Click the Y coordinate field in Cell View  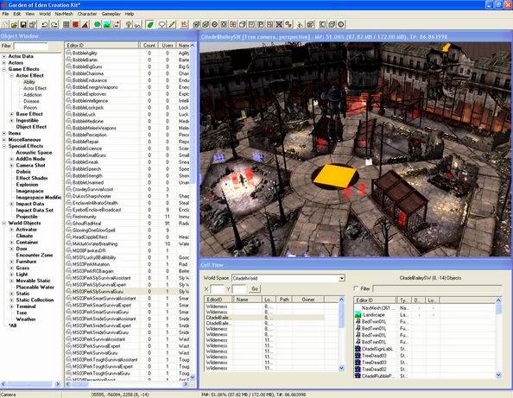239,288
